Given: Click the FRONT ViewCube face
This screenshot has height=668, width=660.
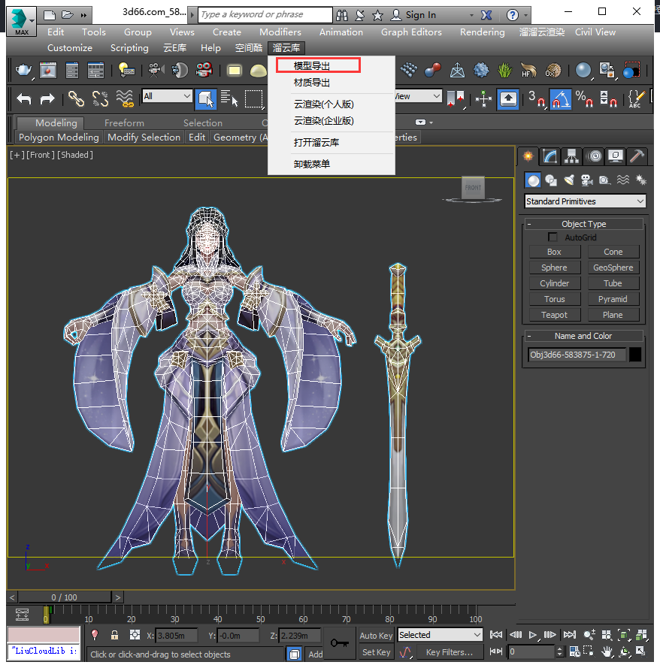Looking at the screenshot, I should pyautogui.click(x=473, y=187).
